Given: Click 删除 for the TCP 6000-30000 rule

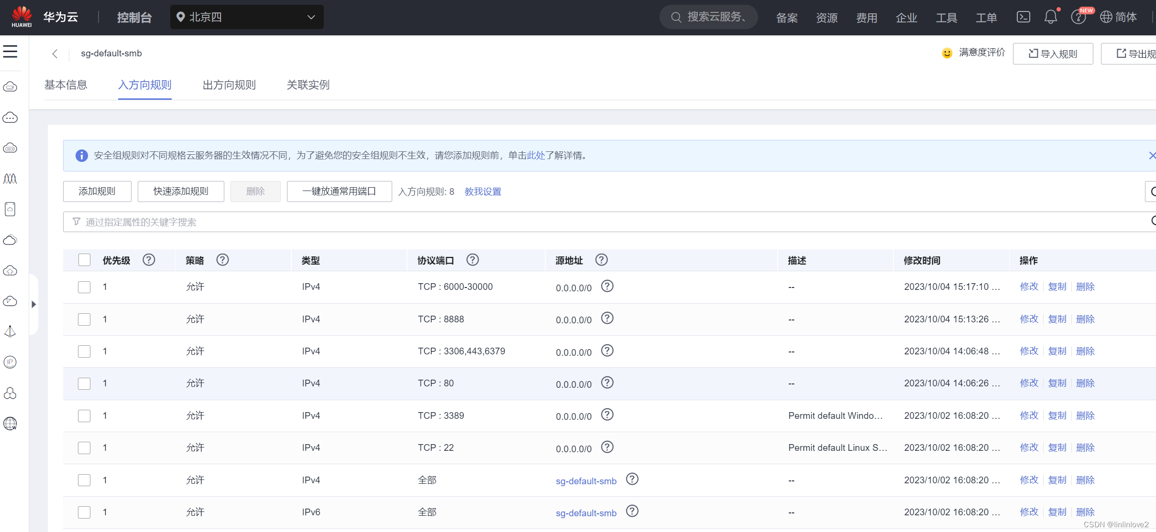Looking at the screenshot, I should [1086, 287].
